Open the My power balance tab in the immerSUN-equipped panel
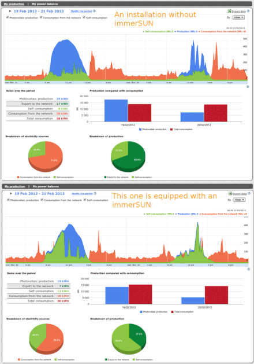 click(46, 186)
